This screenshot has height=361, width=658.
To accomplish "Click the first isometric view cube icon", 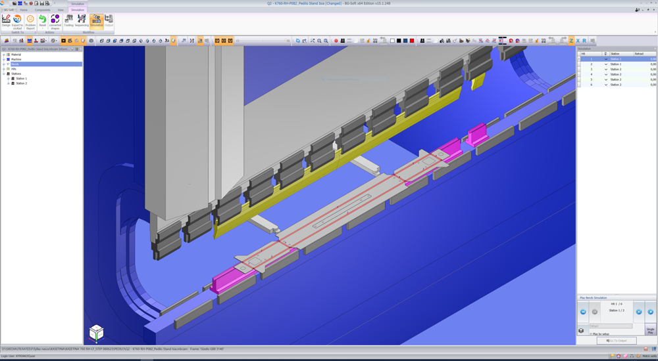I will tap(102, 41).
